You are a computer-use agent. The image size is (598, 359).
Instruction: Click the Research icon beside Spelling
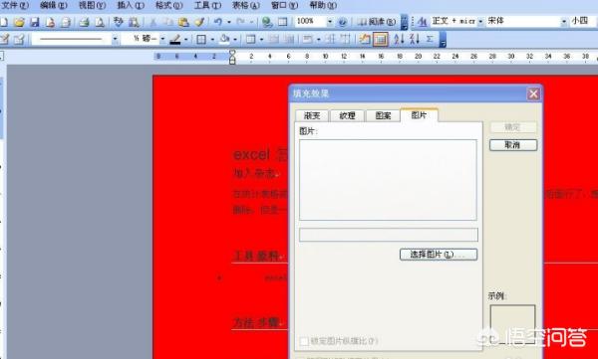134,22
